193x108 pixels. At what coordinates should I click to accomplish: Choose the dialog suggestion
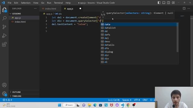pyautogui.click(x=139, y=52)
